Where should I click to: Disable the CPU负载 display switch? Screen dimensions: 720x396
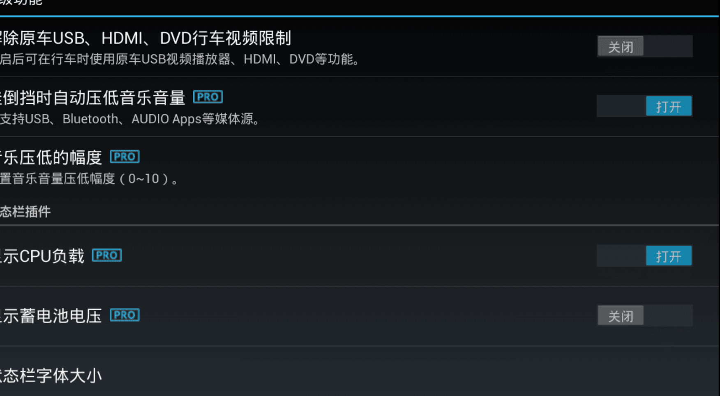[644, 256]
